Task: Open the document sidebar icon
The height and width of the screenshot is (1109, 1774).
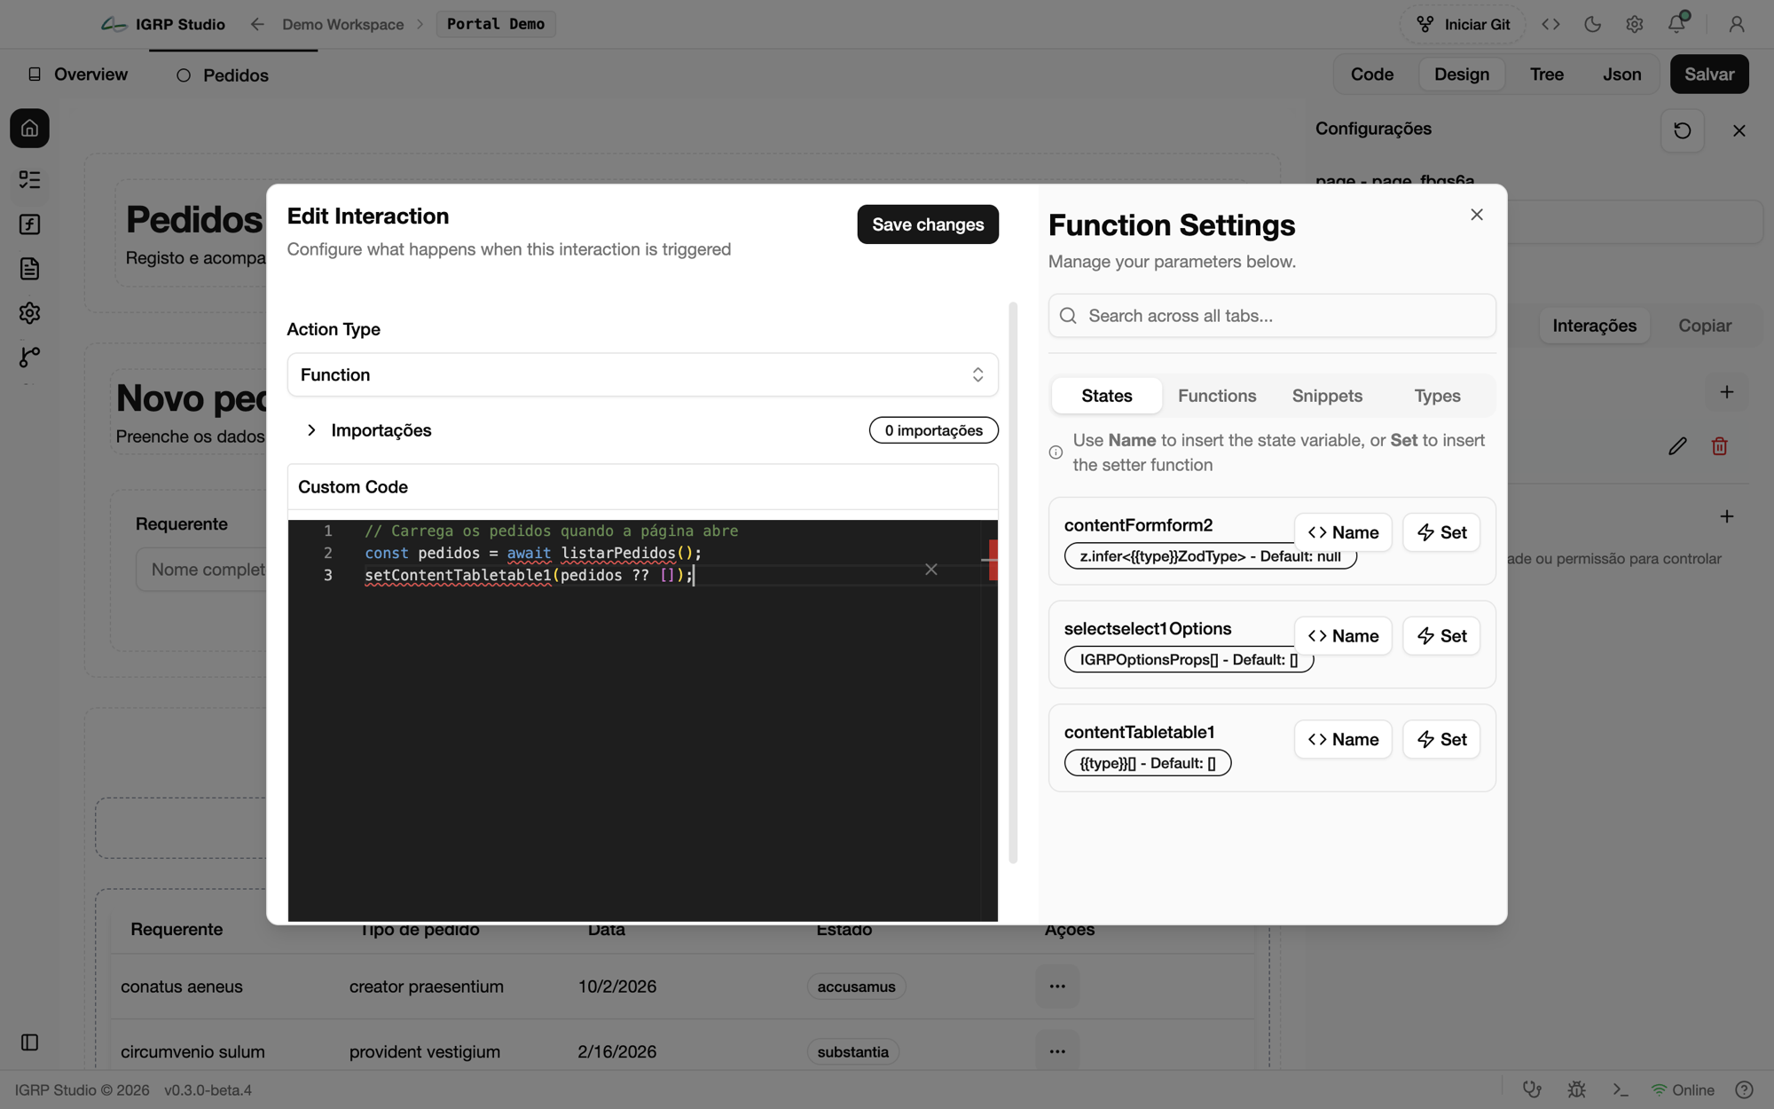Action: [x=29, y=269]
